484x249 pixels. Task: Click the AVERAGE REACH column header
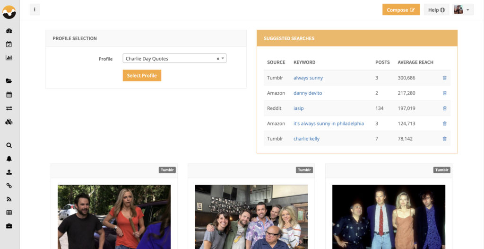coord(415,62)
